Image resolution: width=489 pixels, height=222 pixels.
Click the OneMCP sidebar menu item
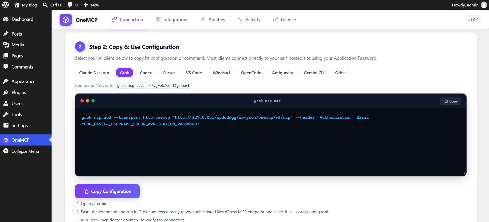point(26,140)
